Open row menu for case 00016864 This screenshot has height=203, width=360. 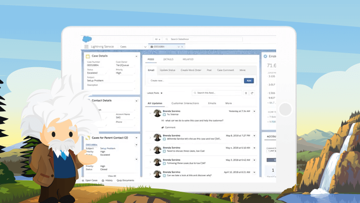(136, 145)
